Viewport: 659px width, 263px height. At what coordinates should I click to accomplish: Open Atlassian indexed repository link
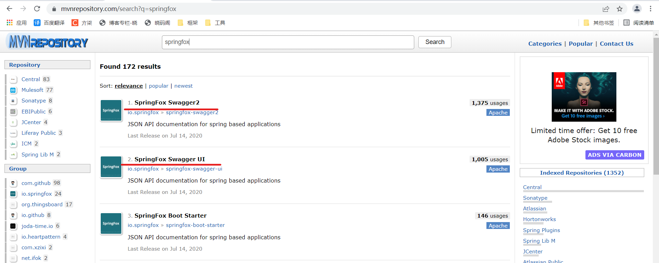(x=534, y=209)
